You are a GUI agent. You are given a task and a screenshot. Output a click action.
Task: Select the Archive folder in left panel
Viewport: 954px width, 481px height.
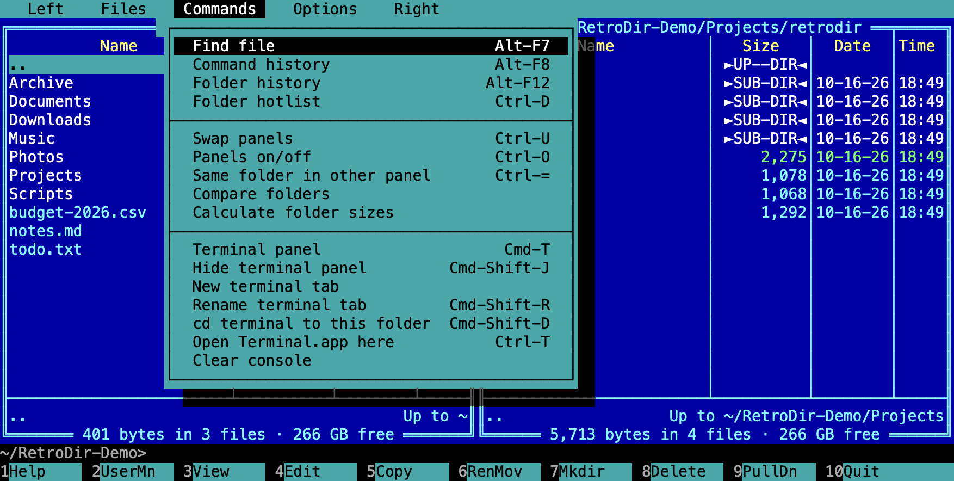pos(86,83)
